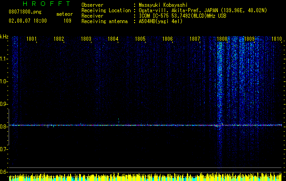Select the filename 08071800.png
The image size is (286, 181).
25,12
